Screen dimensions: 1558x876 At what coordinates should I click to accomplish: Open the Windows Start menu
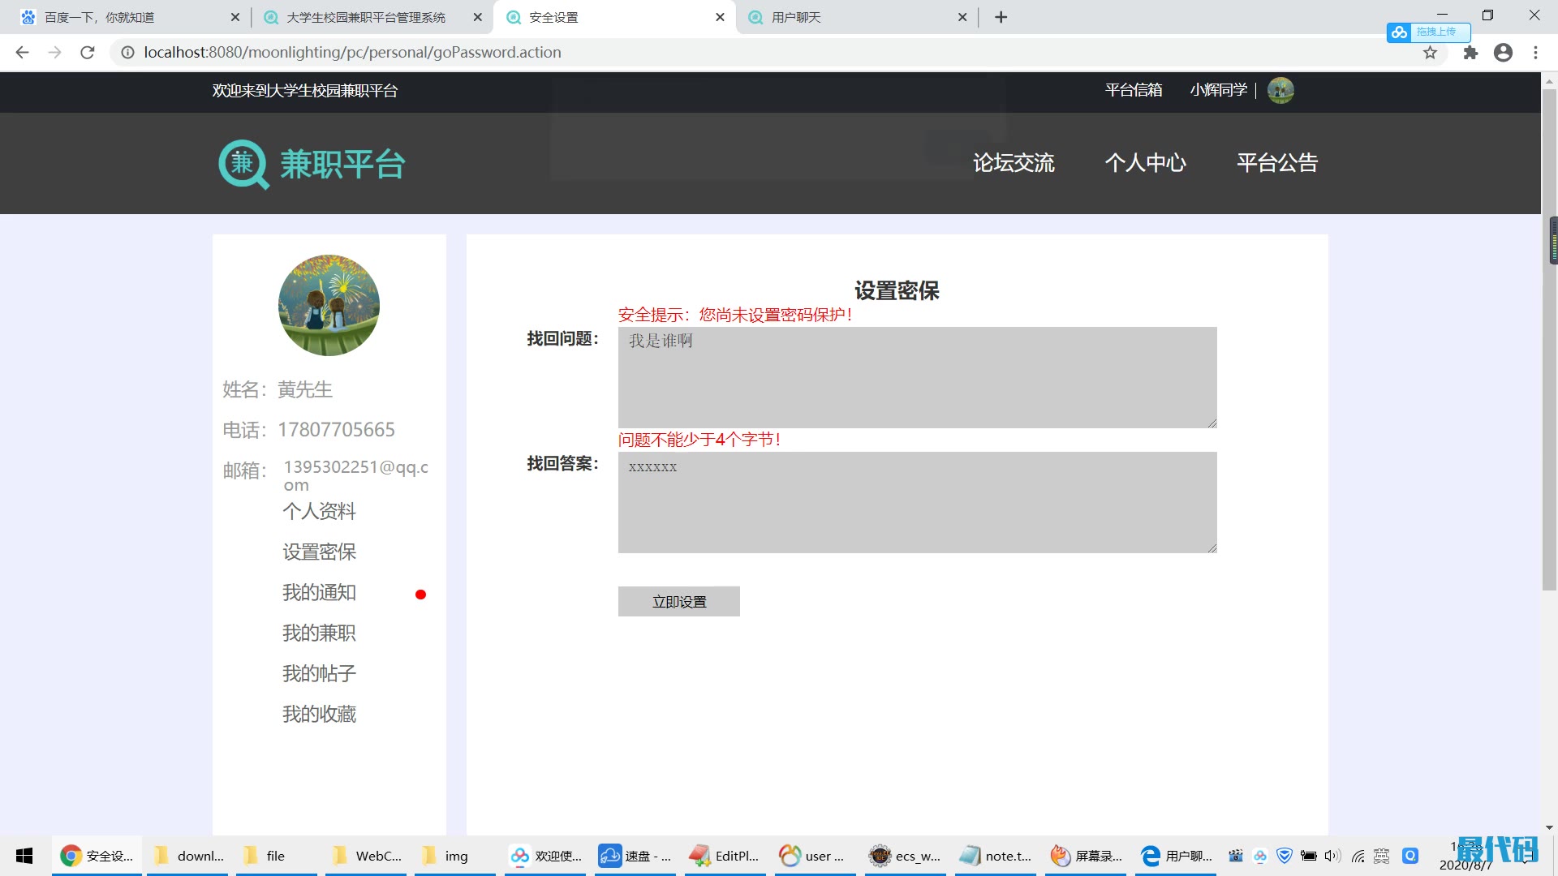pyautogui.click(x=24, y=856)
